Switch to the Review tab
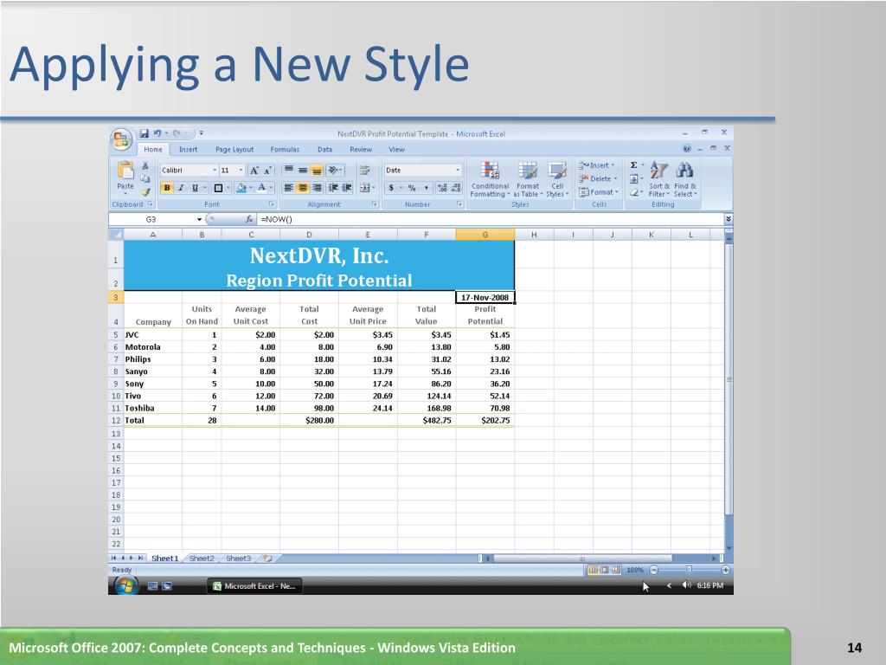The image size is (886, 665). tap(361, 149)
